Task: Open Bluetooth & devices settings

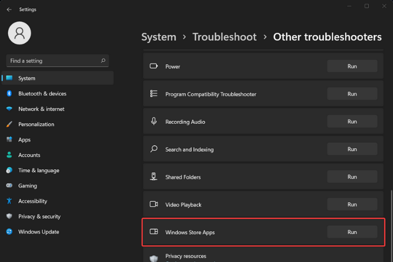Action: 58,93
